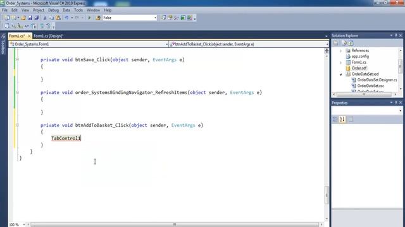Click the Properties Window toolbar icon
This screenshot has width=405, height=227.
tap(170, 18)
